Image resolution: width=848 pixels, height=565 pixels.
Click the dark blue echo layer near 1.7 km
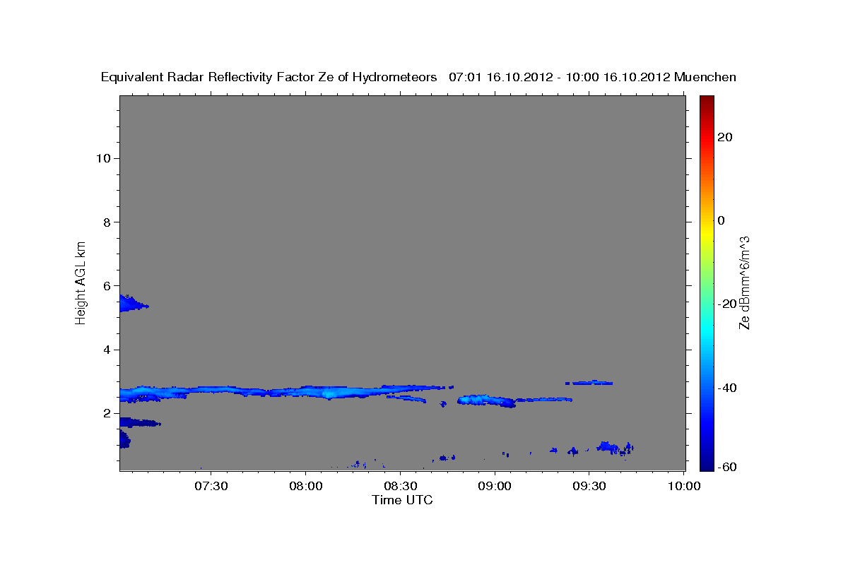tap(139, 422)
